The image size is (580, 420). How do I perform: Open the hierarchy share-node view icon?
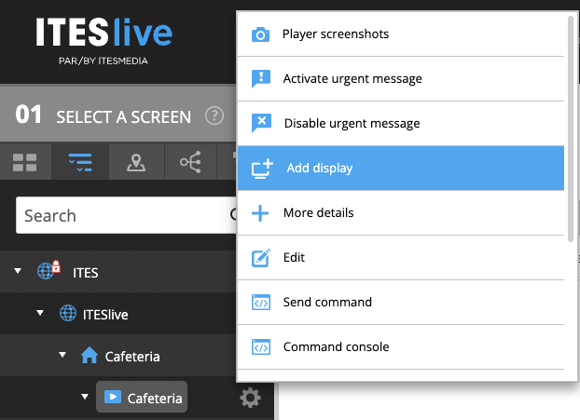[x=191, y=164]
